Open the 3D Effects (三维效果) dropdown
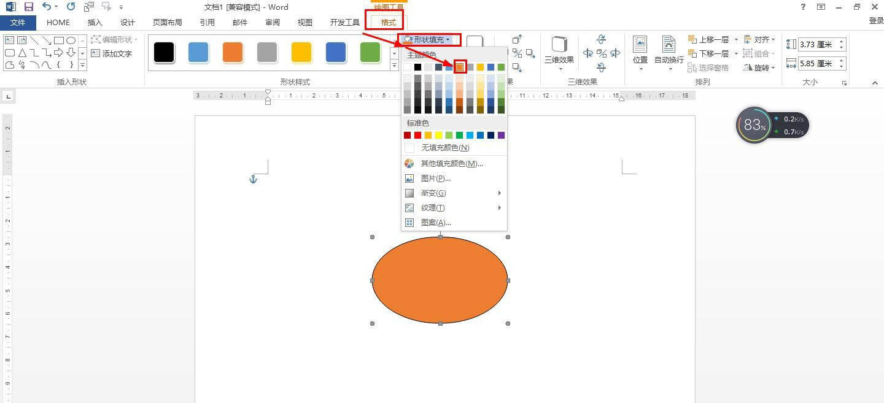The image size is (884, 403). pos(559,53)
